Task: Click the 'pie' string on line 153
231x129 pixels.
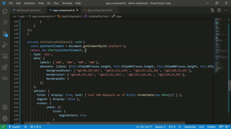Action: tap(47, 54)
